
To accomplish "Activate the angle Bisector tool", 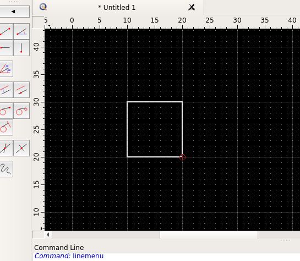I will click(6, 69).
